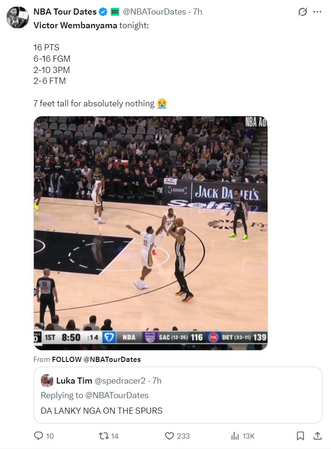Open the share icon at the bottom right
The width and height of the screenshot is (331, 449).
(317, 436)
